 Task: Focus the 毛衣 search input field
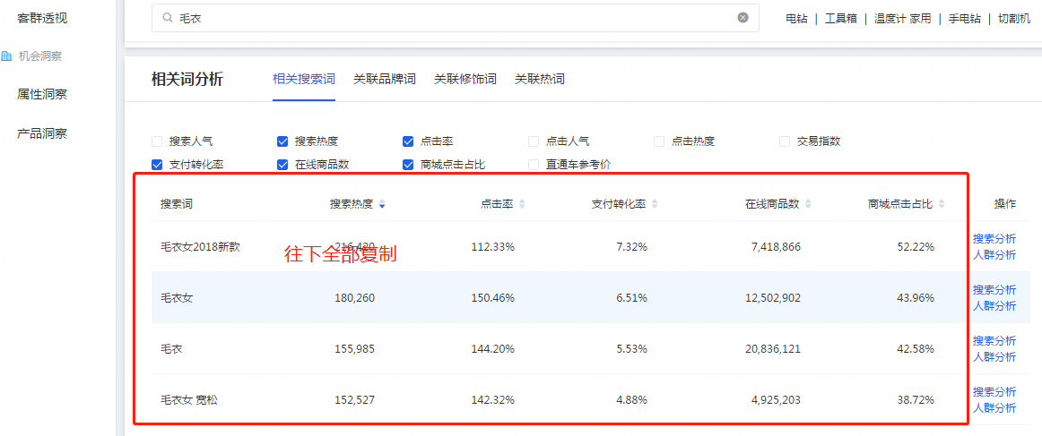456,18
